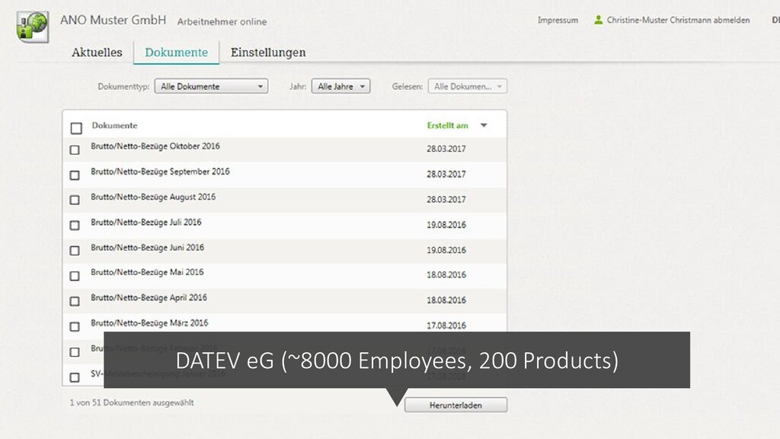Toggle the select-all Dokumente checkbox
The height and width of the screenshot is (439, 780).
tap(76, 128)
